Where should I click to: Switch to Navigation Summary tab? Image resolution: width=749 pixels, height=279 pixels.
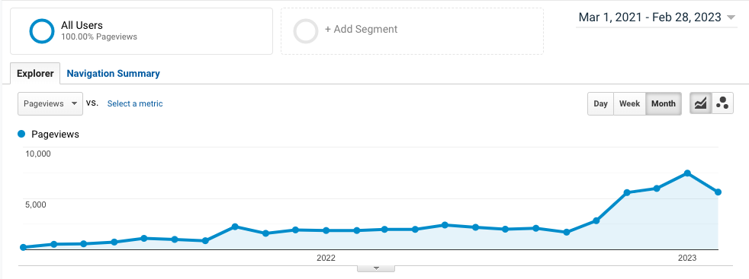(x=113, y=73)
